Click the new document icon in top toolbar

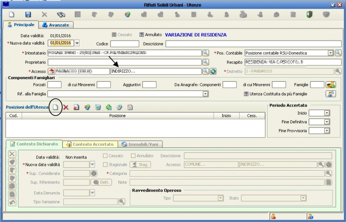tap(12, 15)
